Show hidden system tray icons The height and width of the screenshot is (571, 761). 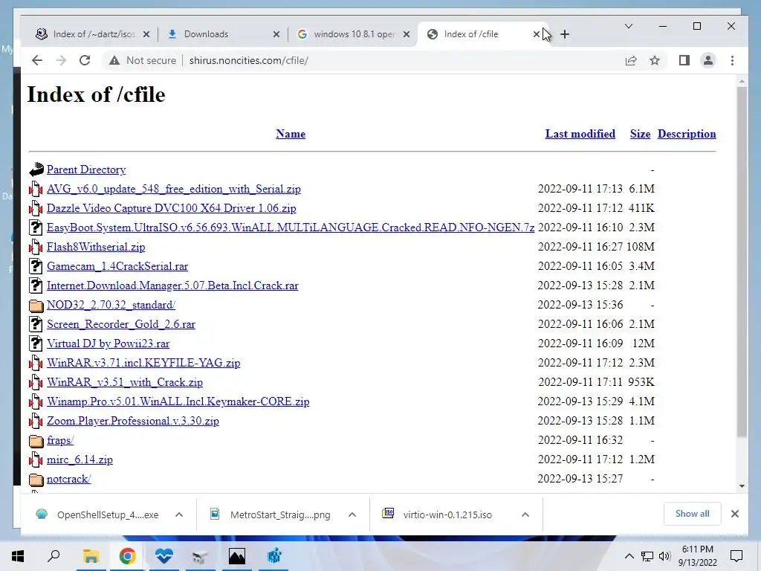629,556
